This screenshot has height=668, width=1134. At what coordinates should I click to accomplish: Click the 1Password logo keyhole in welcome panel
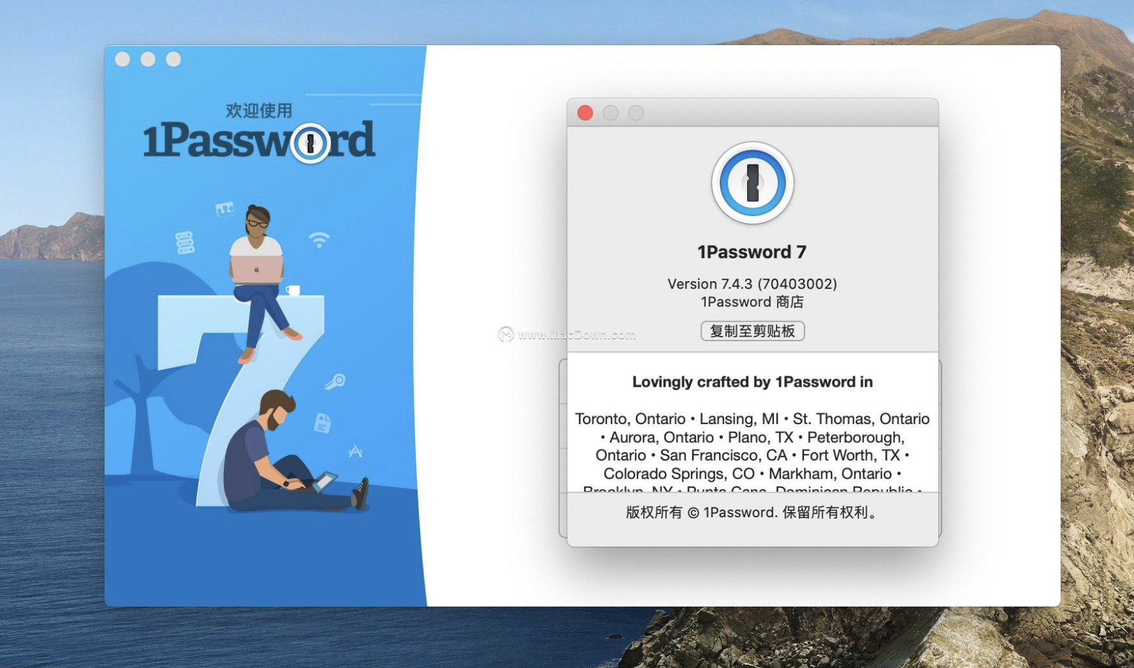(x=311, y=143)
